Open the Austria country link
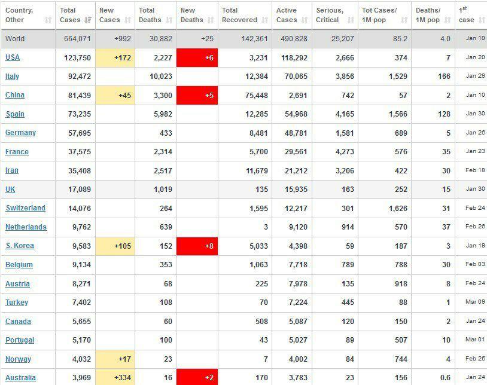The width and height of the screenshot is (487, 385). coord(17,283)
